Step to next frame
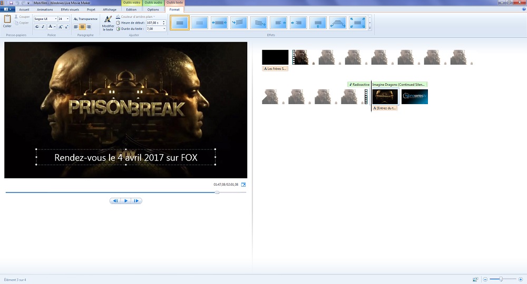The width and height of the screenshot is (527, 284). click(136, 201)
